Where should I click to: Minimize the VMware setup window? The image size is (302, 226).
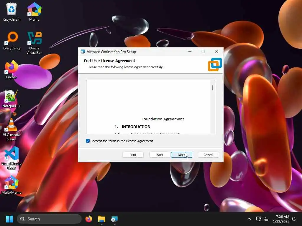coord(190,52)
